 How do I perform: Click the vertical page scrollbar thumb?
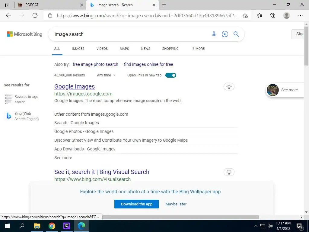[306, 46]
